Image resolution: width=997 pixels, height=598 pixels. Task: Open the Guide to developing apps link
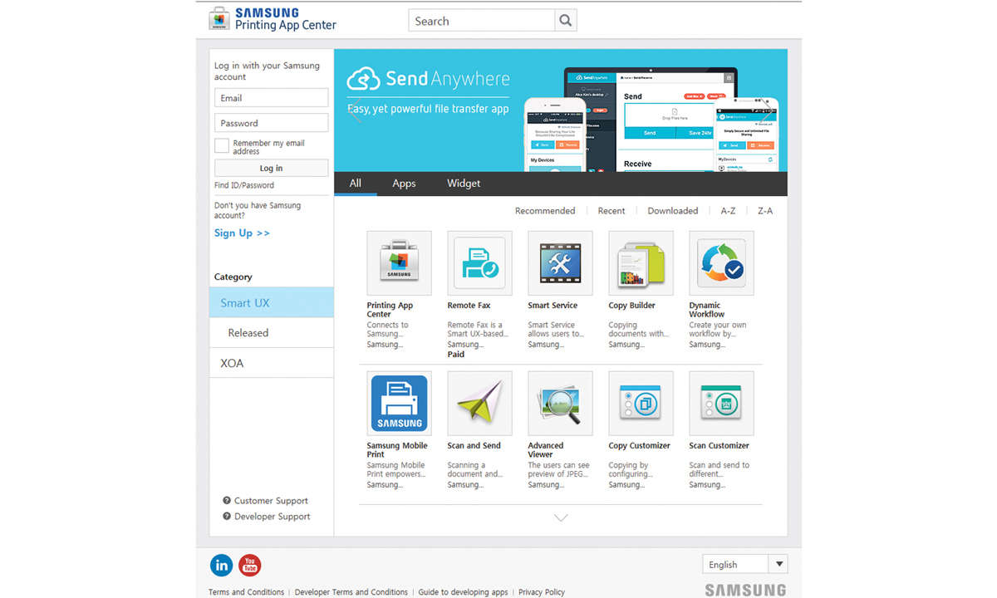click(464, 592)
